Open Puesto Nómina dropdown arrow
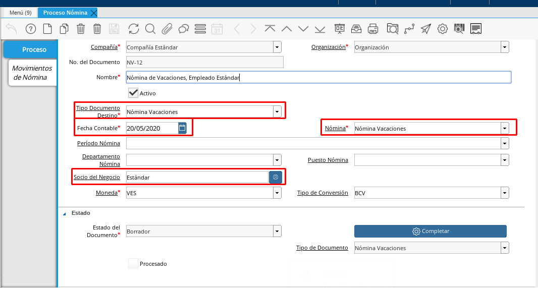This screenshot has height=288, width=538. [x=505, y=160]
